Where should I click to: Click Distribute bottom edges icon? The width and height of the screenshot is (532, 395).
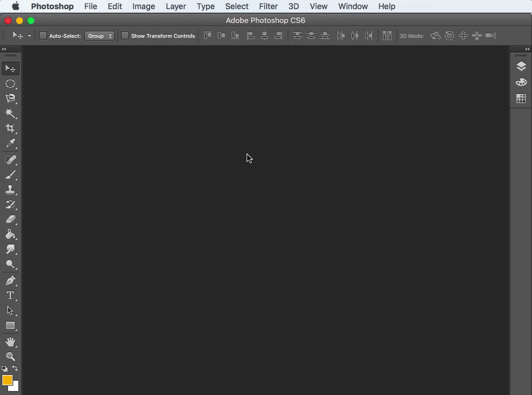point(325,35)
